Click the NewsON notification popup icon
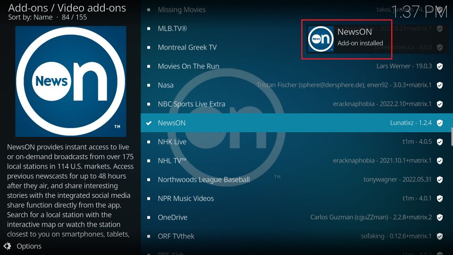Viewport: 453px width, 255px height. coord(321,39)
